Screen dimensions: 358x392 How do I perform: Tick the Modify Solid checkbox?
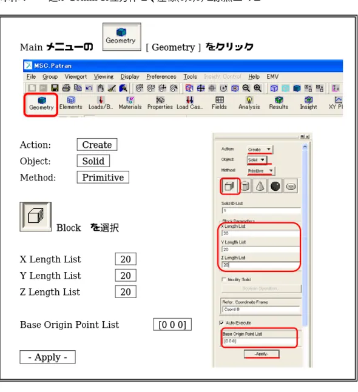click(x=224, y=279)
